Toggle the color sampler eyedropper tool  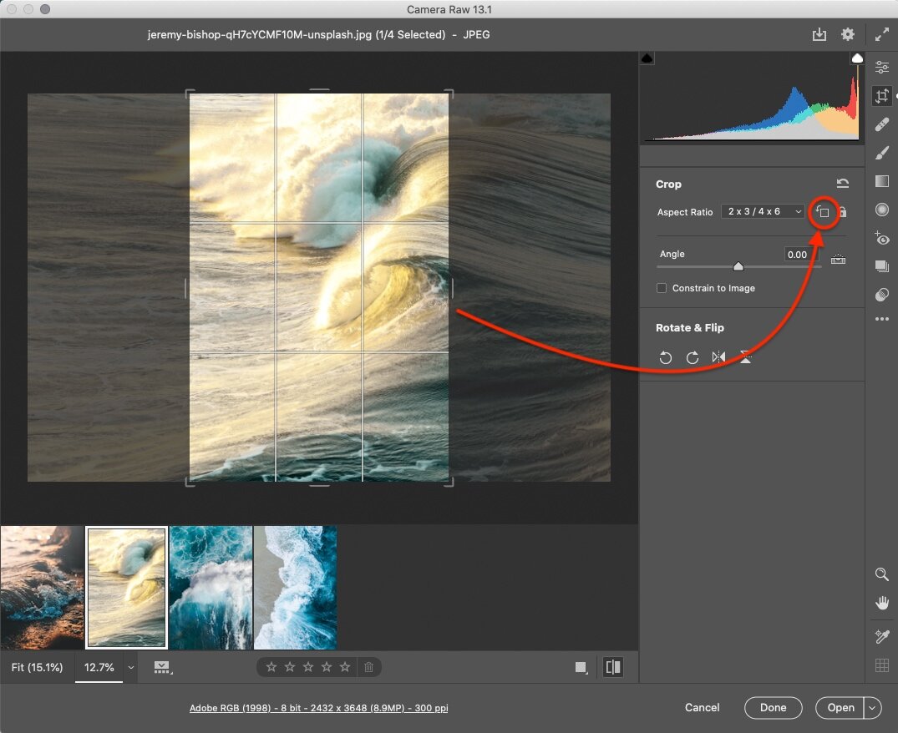[882, 636]
